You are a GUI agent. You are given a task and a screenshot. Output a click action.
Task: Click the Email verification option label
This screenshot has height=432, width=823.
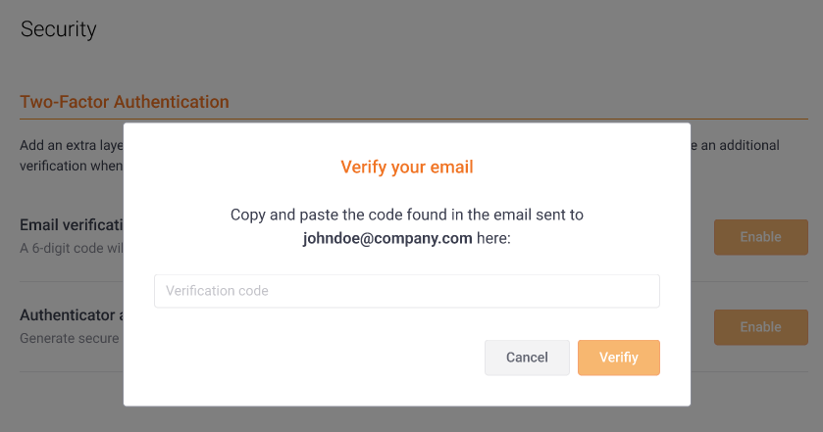[x=71, y=225]
